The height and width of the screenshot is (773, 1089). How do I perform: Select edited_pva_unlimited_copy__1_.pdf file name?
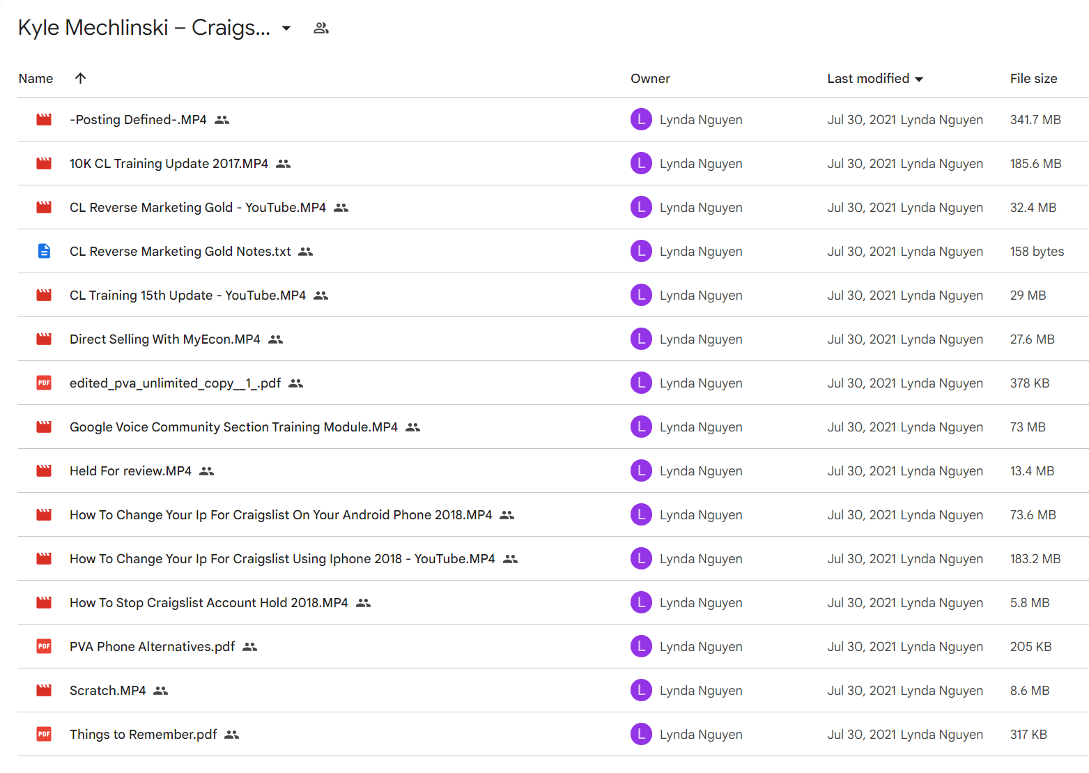175,383
